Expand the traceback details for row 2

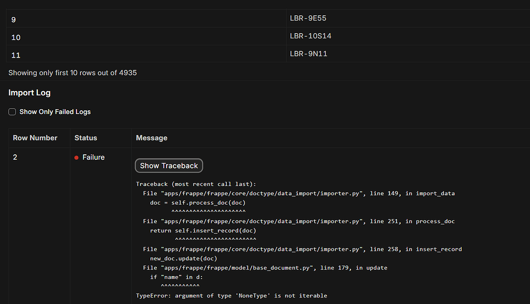[168, 165]
